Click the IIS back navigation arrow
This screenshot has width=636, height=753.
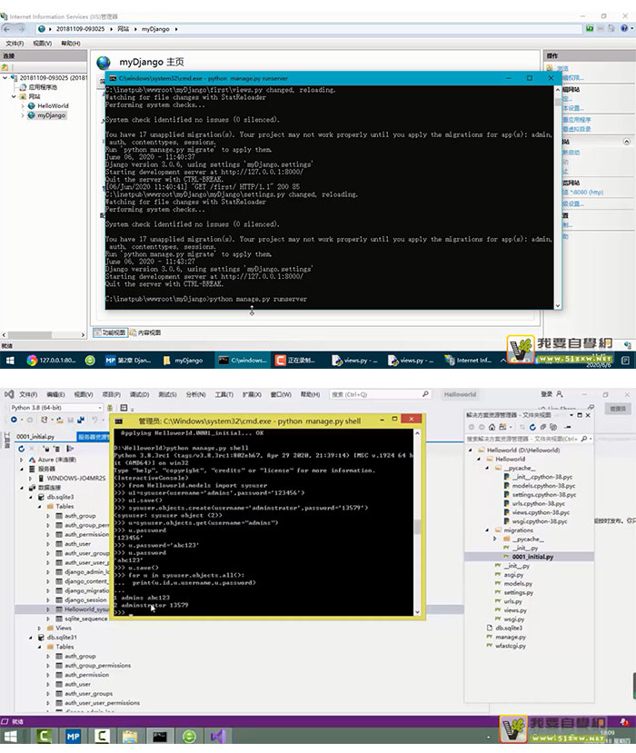click(x=6, y=29)
